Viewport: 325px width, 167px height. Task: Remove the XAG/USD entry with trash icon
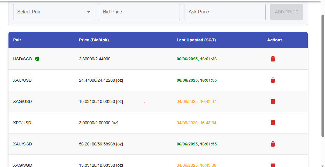coord(273,101)
